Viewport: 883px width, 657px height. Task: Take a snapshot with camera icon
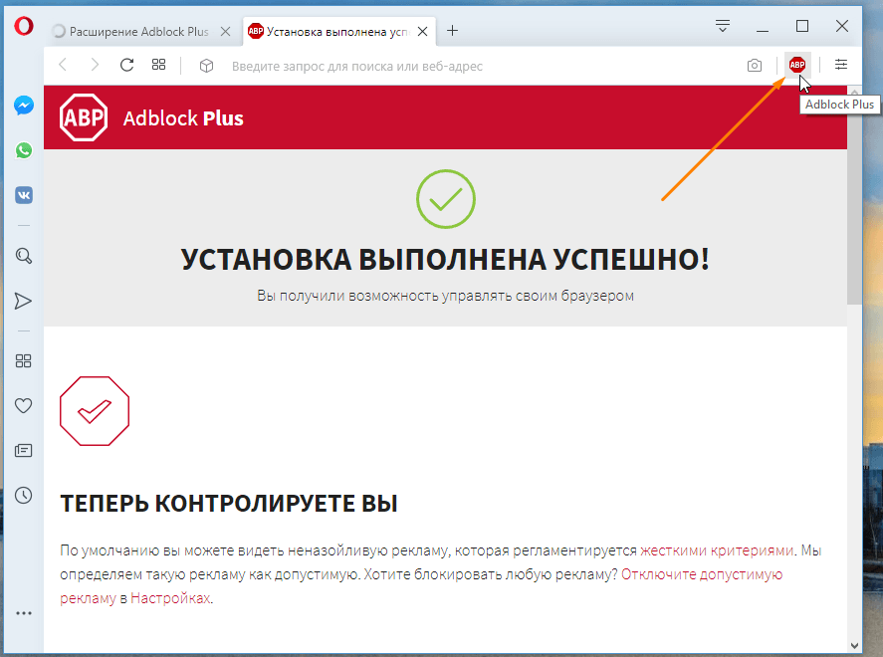pos(755,66)
